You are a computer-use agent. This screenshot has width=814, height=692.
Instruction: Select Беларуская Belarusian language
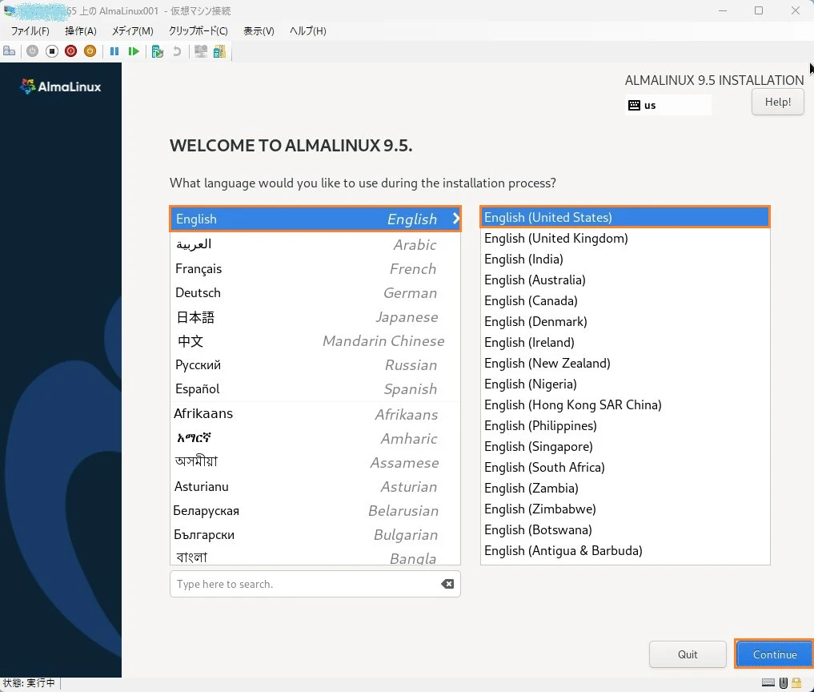[315, 511]
